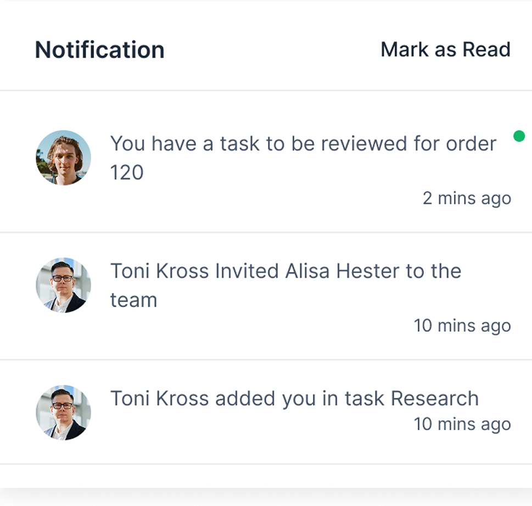Open the 'You have a task' notification text

click(x=303, y=158)
